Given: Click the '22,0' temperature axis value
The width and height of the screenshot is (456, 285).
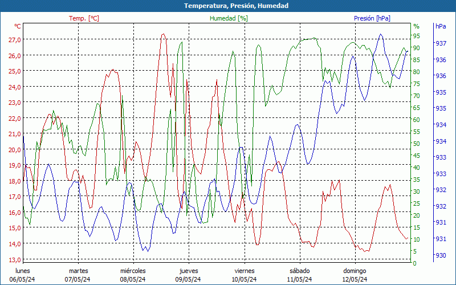Looking at the screenshot, I should [x=15, y=119].
